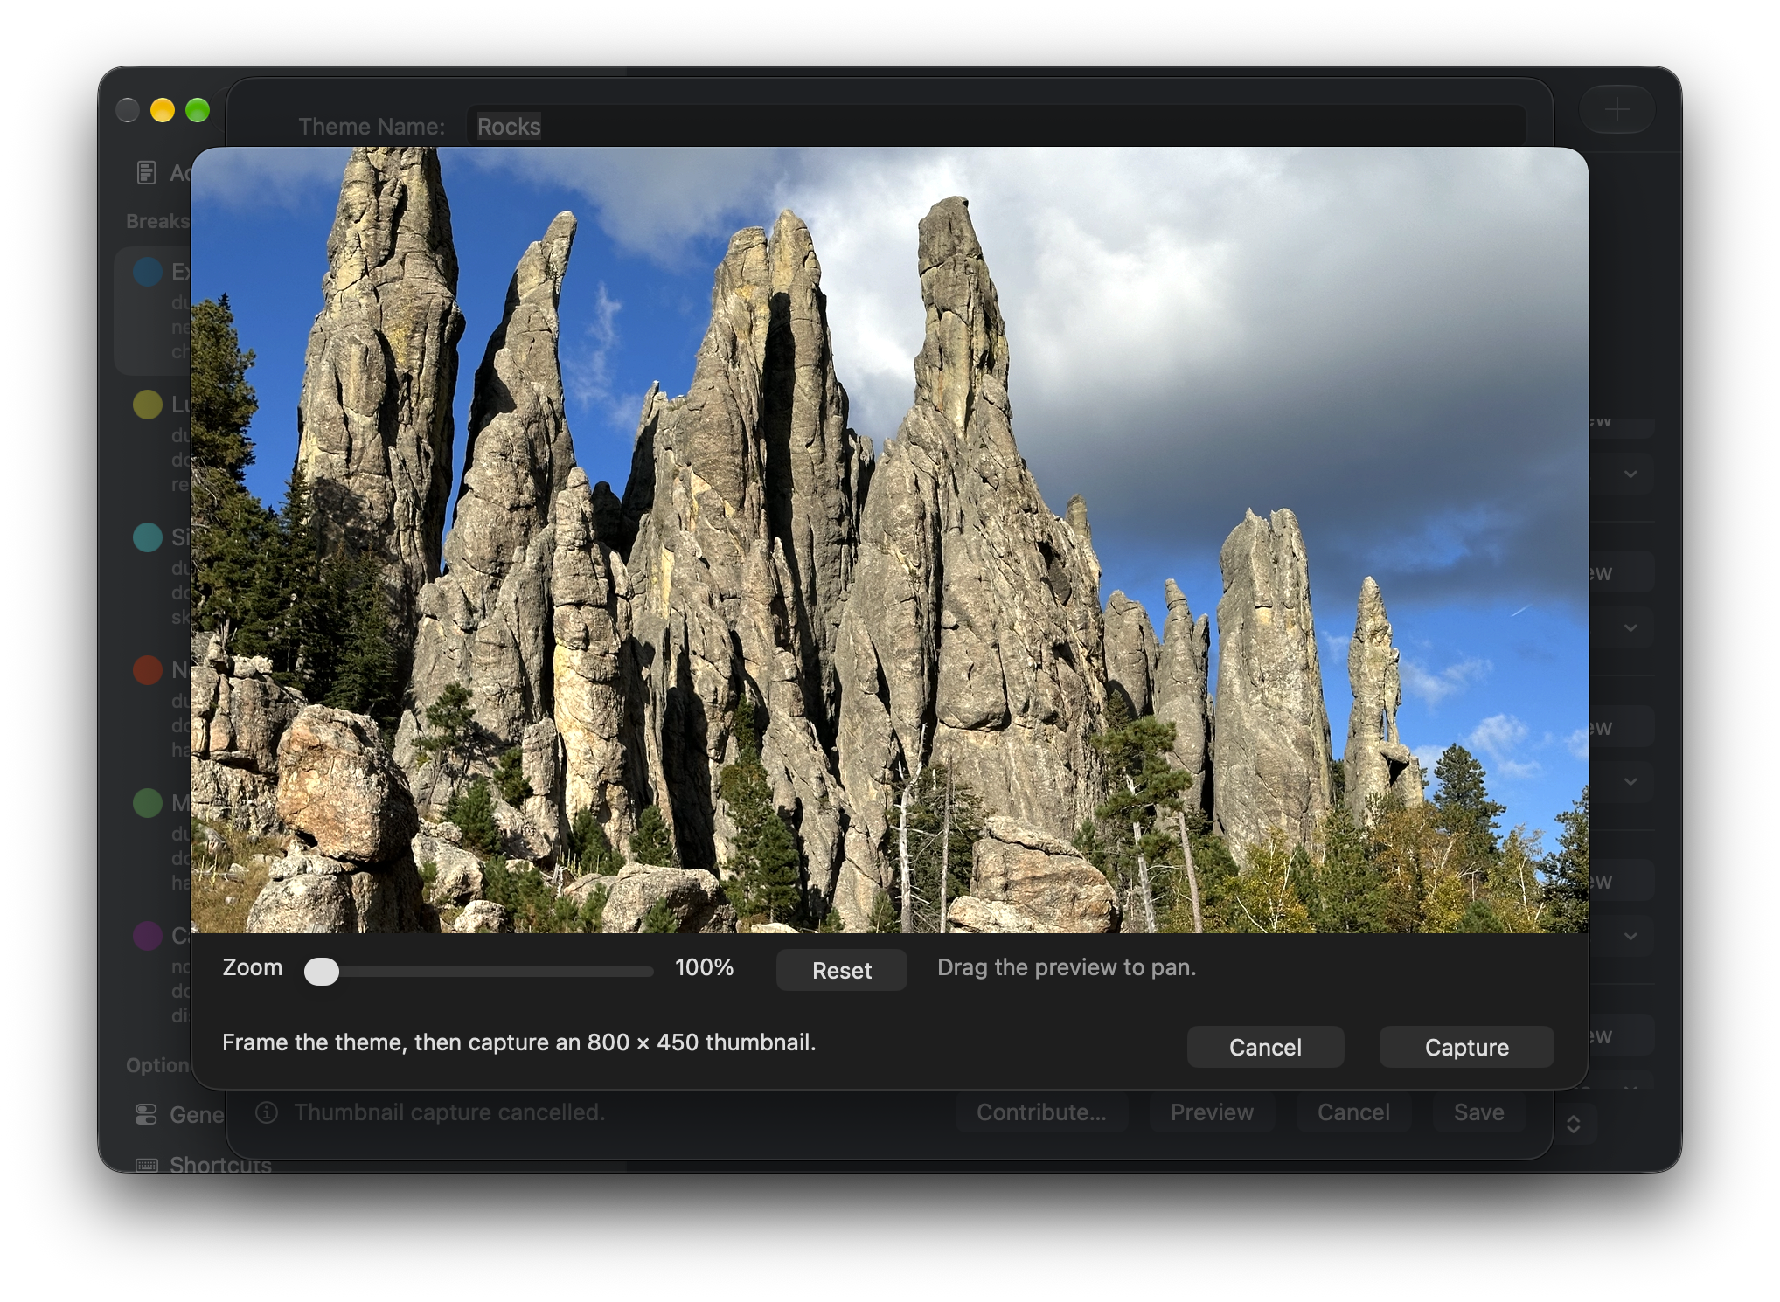The width and height of the screenshot is (1780, 1302).
Task: Click the Capture button
Action: click(1466, 1047)
